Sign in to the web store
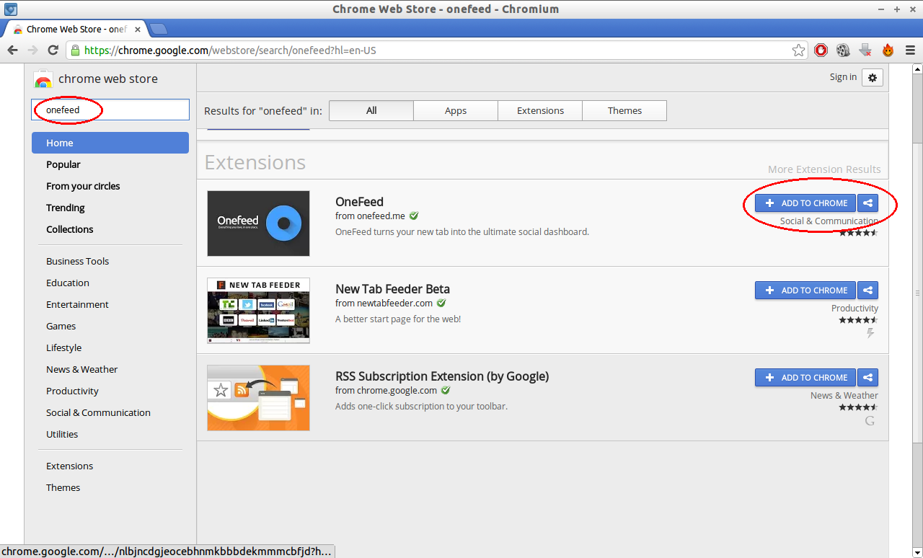 843,77
